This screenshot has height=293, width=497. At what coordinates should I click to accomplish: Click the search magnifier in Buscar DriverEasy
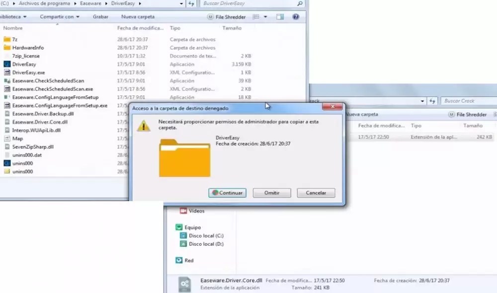click(300, 3)
